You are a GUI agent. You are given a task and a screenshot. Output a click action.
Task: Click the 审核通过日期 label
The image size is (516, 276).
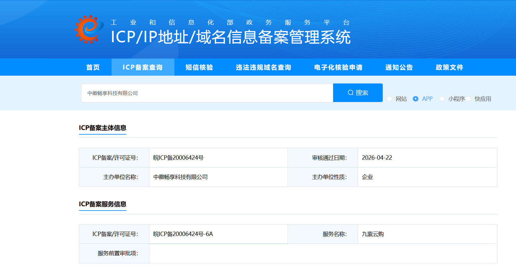[x=329, y=158]
